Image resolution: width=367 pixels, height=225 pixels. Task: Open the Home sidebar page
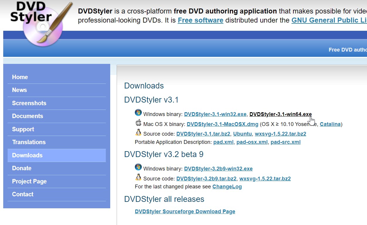(57, 77)
